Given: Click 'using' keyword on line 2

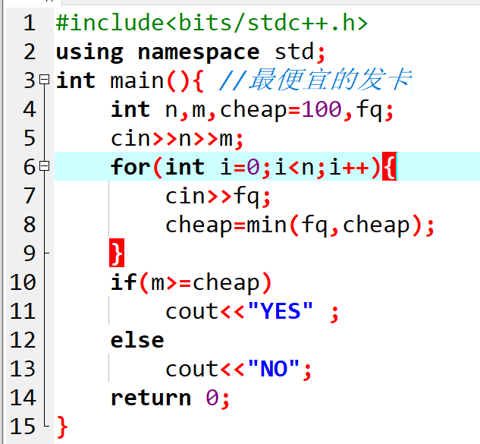Looking at the screenshot, I should 89,52.
